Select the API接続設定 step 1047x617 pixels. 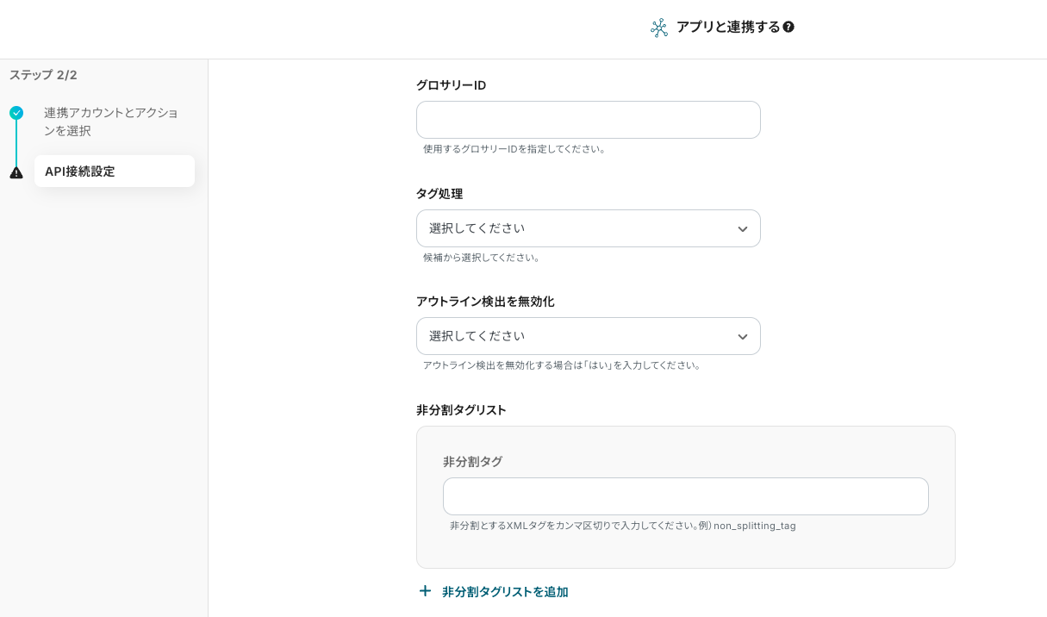coord(114,171)
